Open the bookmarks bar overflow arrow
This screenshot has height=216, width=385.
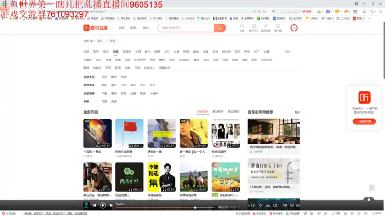click(x=369, y=19)
